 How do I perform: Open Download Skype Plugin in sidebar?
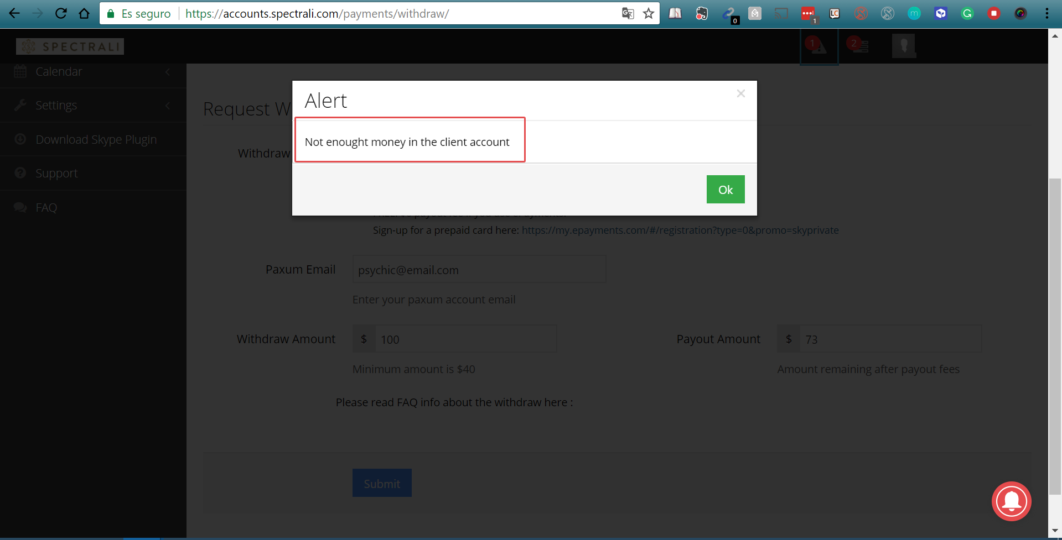[96, 140]
